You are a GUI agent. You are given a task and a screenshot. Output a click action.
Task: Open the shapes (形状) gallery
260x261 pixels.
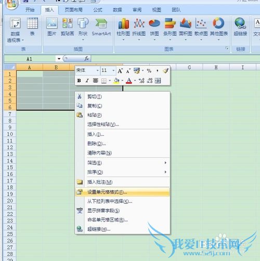coord(83,29)
